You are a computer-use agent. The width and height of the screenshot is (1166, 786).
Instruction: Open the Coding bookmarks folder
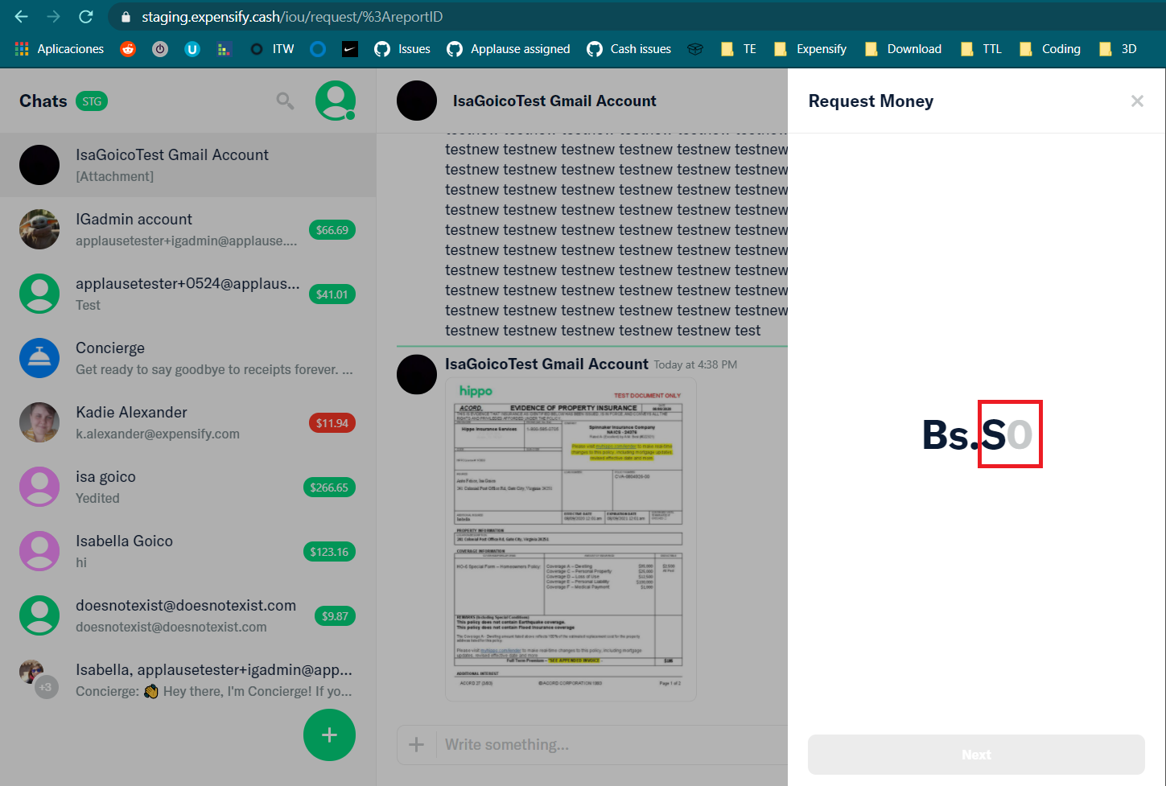click(x=1050, y=49)
